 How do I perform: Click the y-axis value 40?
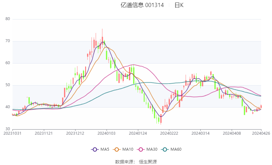pos(8,107)
